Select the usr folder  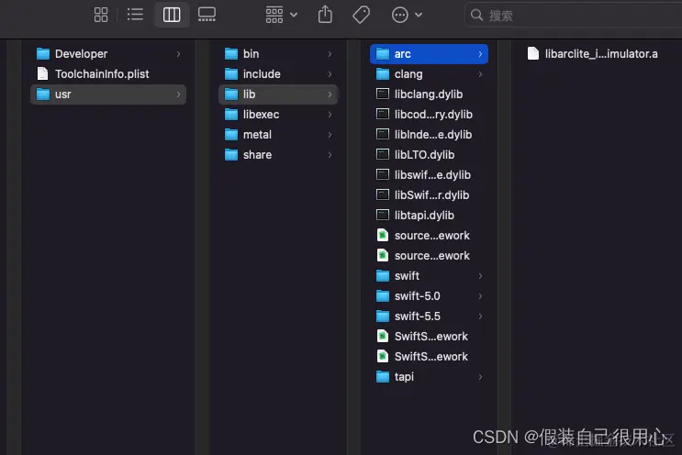108,94
